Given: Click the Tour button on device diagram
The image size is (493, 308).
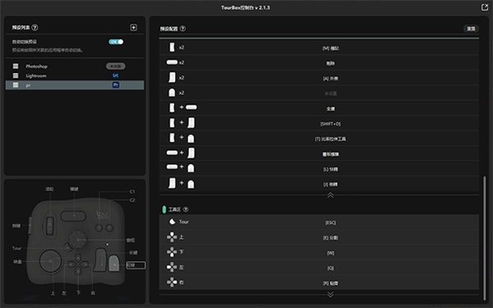Looking at the screenshot, I should click(x=67, y=247).
